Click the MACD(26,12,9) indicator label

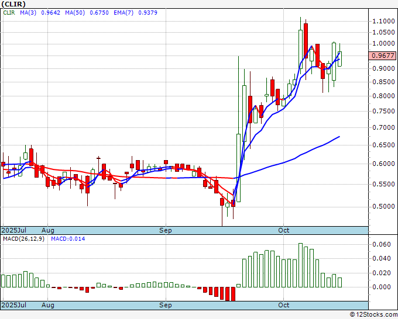(x=23, y=239)
